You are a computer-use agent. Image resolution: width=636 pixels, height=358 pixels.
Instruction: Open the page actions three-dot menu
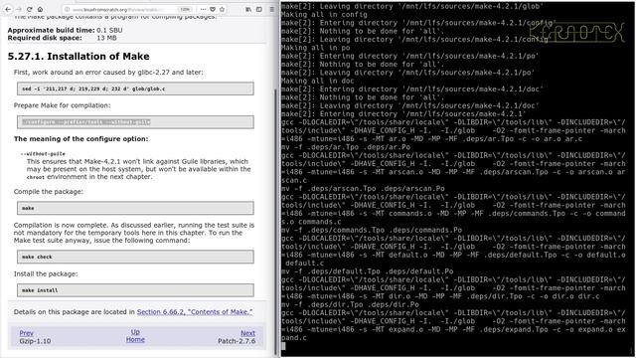tap(203, 9)
